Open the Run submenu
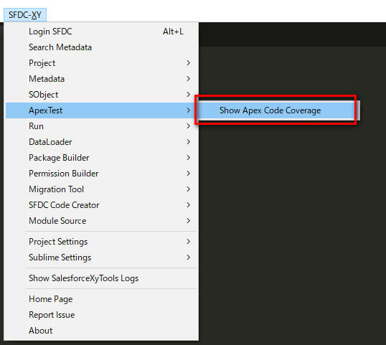Viewport: 386px width, 345px height. click(x=101, y=126)
